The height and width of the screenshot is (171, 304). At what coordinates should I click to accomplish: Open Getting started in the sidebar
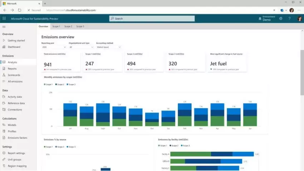coord(16,40)
